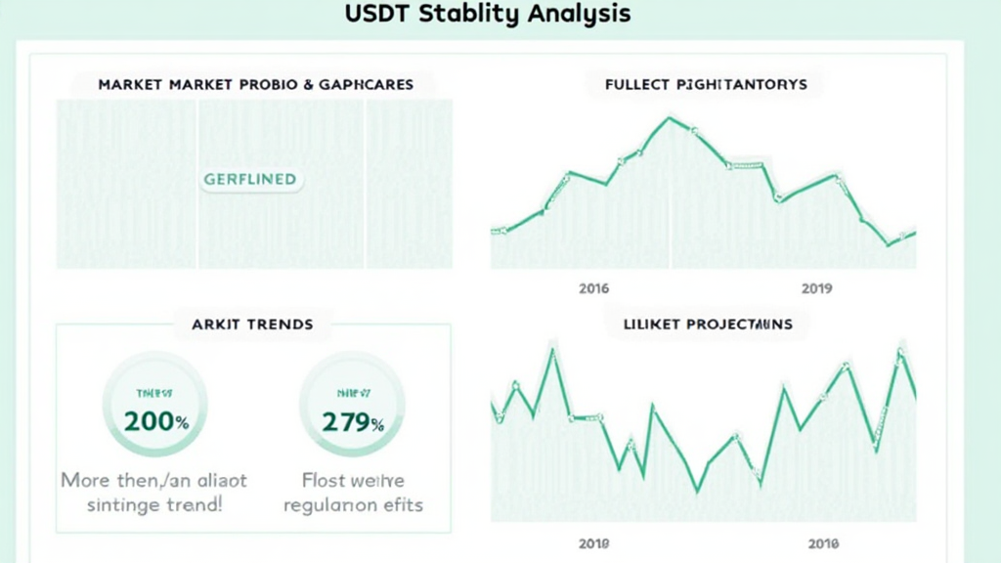Click the first tall peak in the bottom chart

pyautogui.click(x=553, y=349)
